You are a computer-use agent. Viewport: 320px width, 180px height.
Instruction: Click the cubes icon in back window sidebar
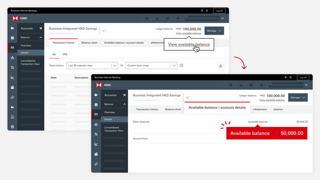coord(12,97)
